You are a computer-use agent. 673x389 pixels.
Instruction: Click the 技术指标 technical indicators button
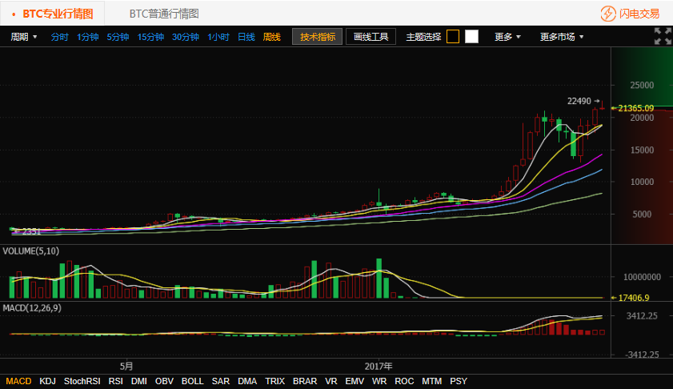318,37
